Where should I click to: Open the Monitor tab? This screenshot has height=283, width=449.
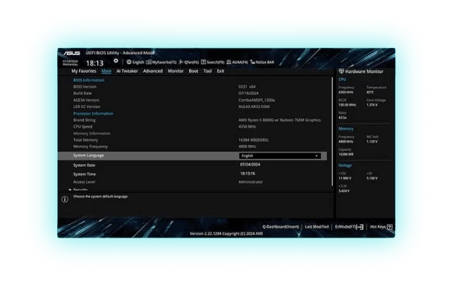(x=176, y=71)
